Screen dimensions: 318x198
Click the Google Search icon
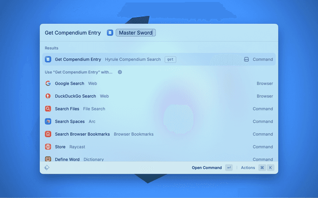tap(48, 84)
